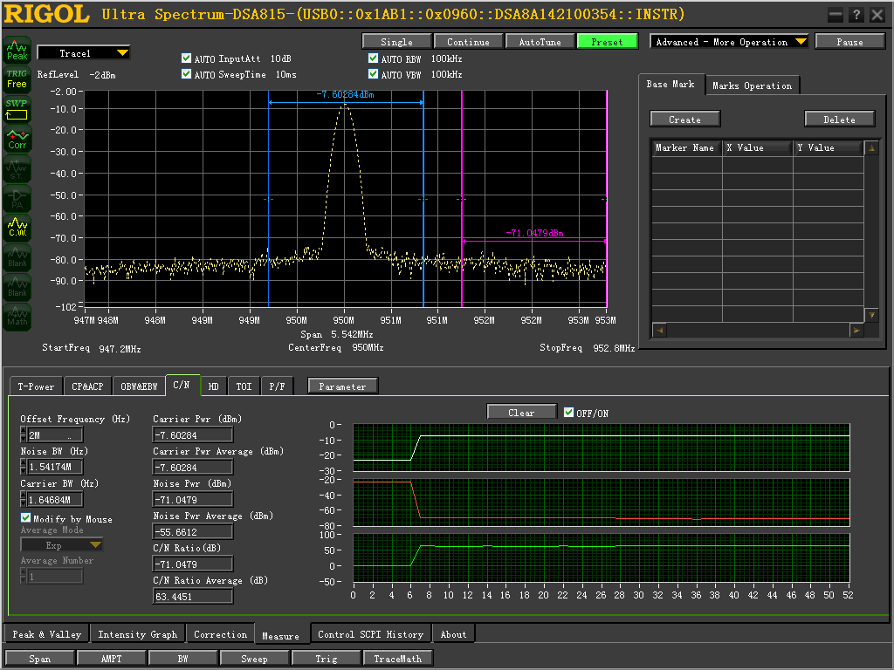
Task: Switch to the Correction tab
Action: 221,634
